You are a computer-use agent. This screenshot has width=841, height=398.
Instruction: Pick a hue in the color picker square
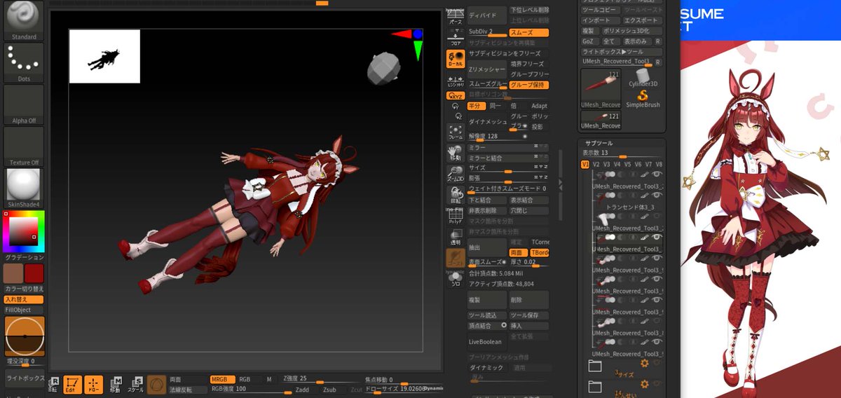point(24,231)
